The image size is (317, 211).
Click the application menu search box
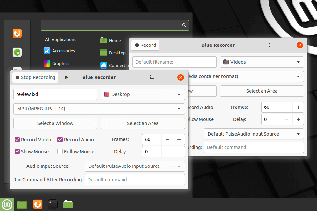pyautogui.click(x=115, y=25)
